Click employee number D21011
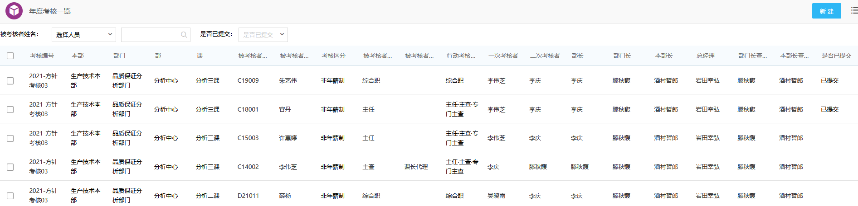 [248, 196]
